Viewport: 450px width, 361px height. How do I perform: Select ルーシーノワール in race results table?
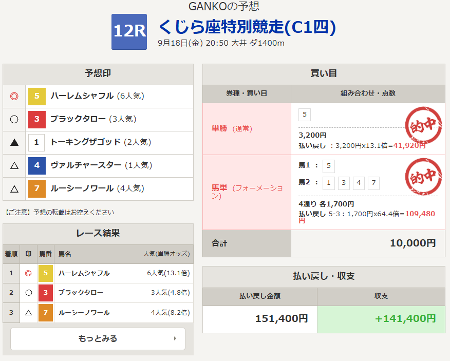coord(84,313)
